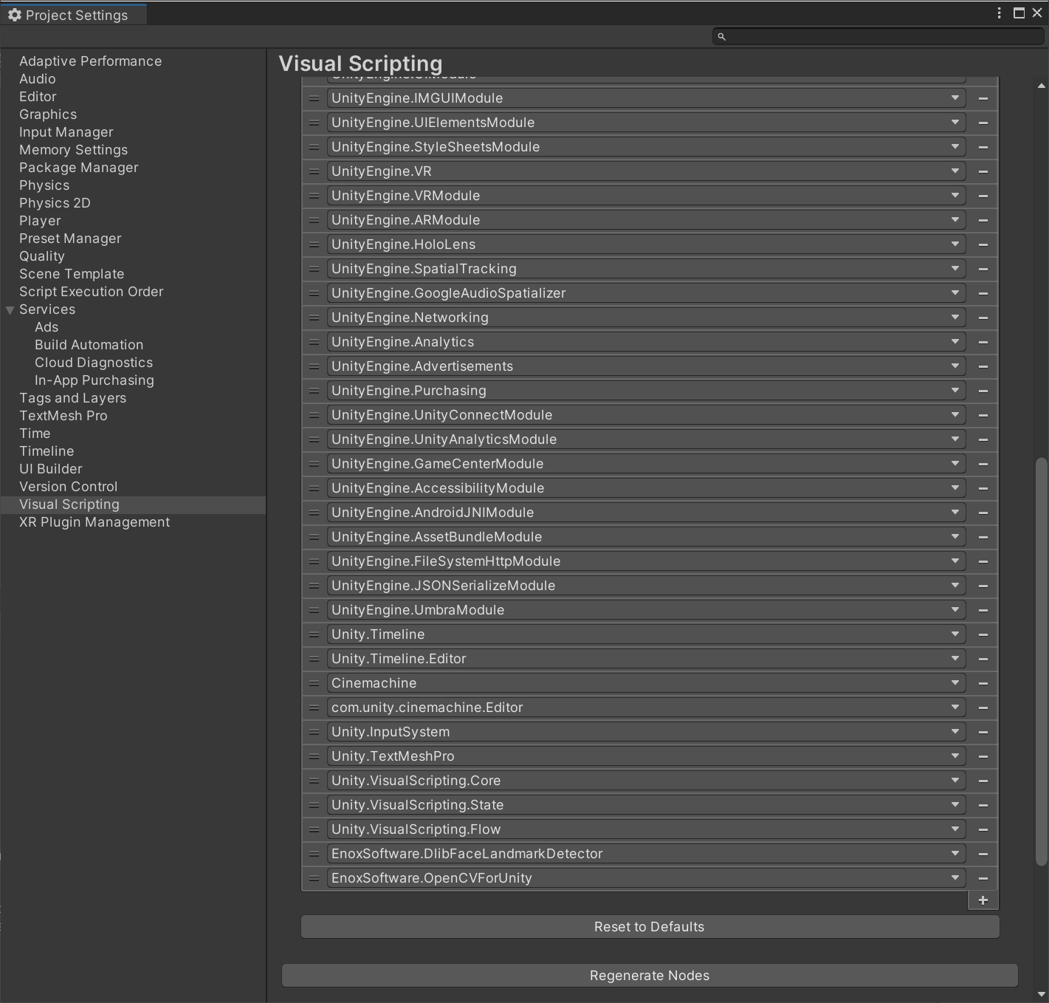Select Player settings category

click(40, 221)
